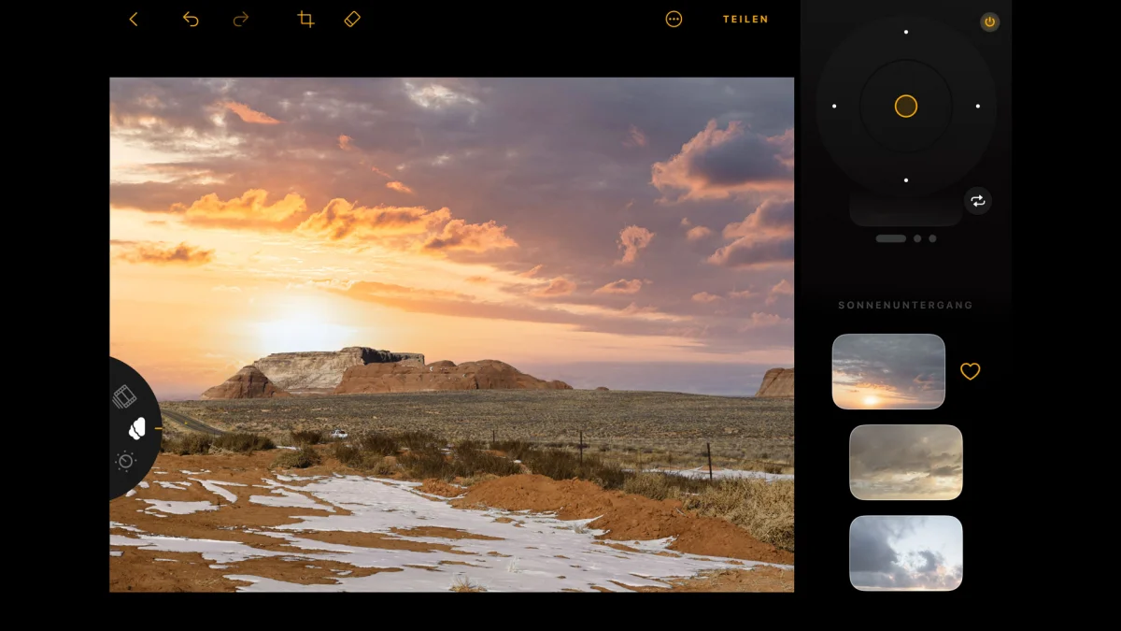This screenshot has height=631, width=1121.
Task: Select the third page indicator dot
Action: coord(932,238)
